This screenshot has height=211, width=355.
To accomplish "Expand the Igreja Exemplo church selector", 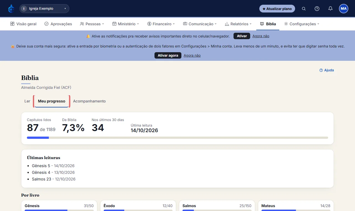I will point(44,9).
